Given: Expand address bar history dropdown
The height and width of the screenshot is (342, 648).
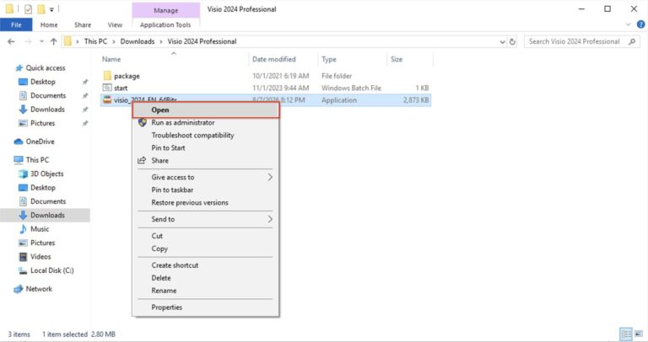Looking at the screenshot, I should (502, 41).
